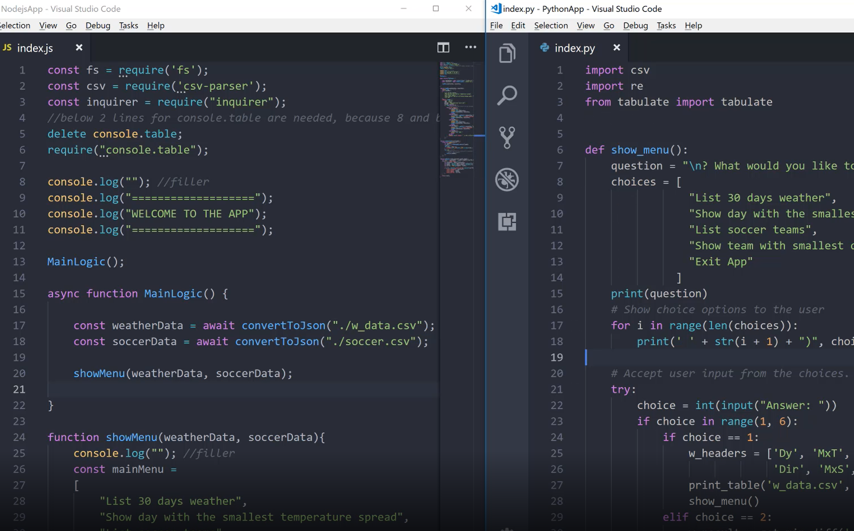Split the editor in the NodejsApp window

[x=443, y=47]
